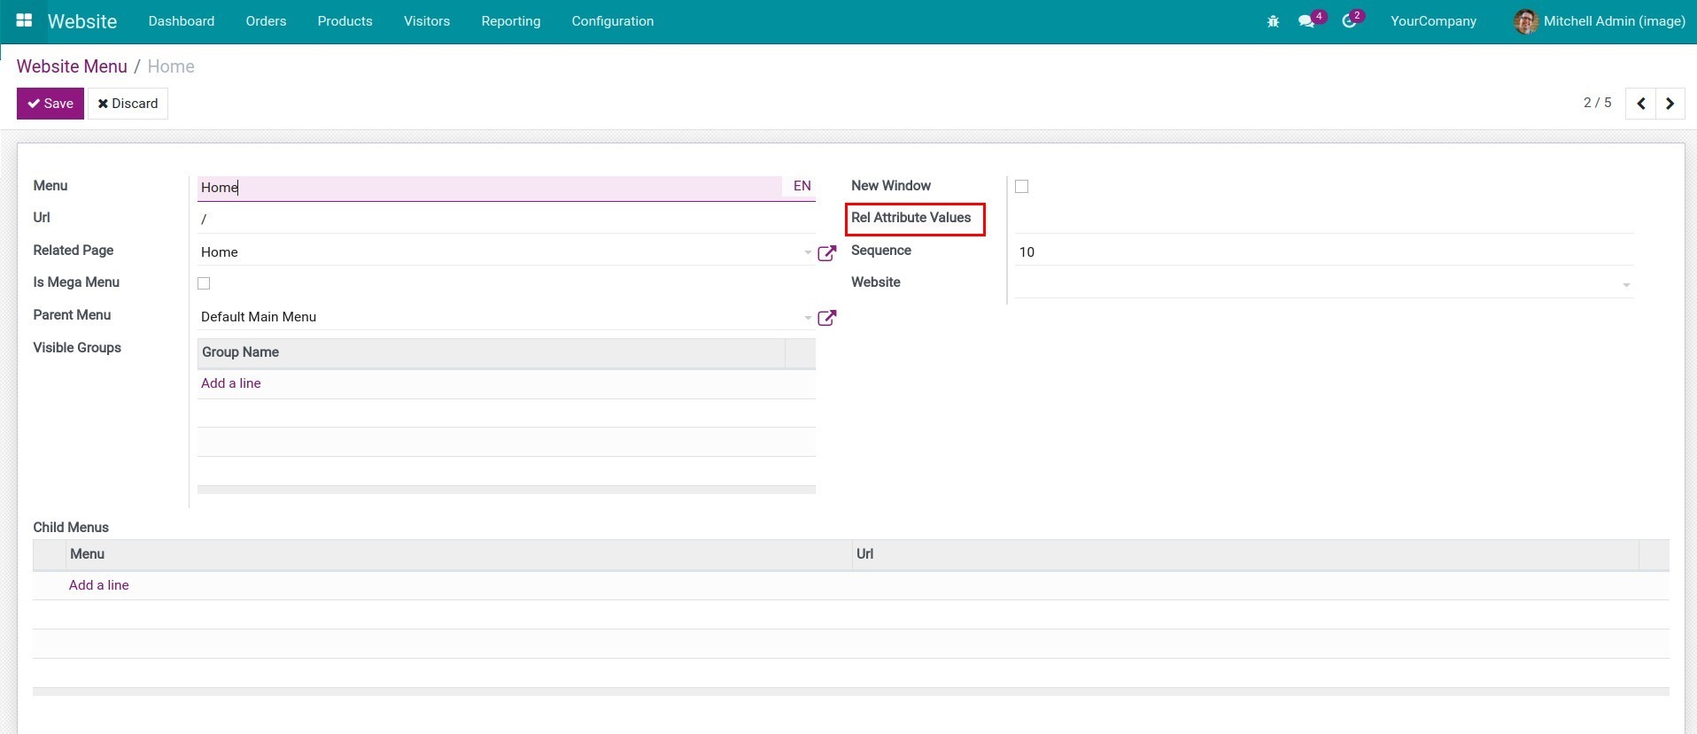This screenshot has height=734, width=1697.
Task: Open the conversations chat icon
Action: (x=1306, y=21)
